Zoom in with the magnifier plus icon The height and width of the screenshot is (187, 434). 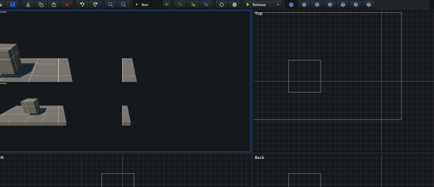pyautogui.click(x=111, y=5)
